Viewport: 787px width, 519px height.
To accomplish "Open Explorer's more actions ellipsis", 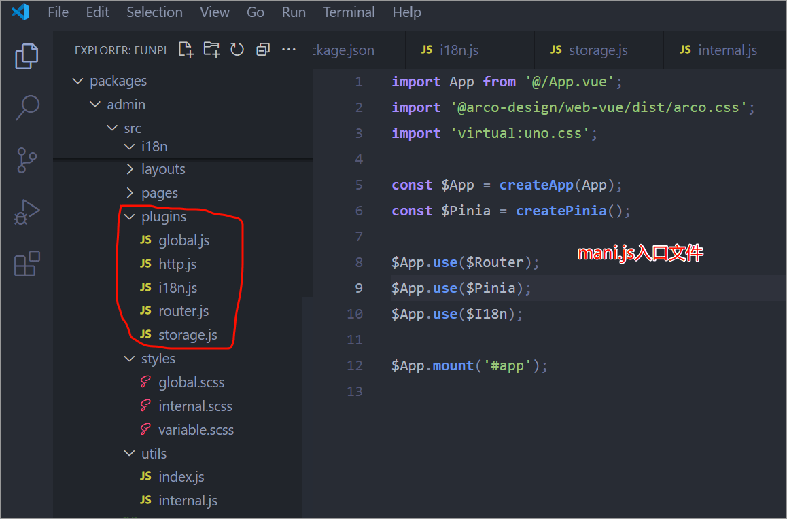I will [x=289, y=50].
